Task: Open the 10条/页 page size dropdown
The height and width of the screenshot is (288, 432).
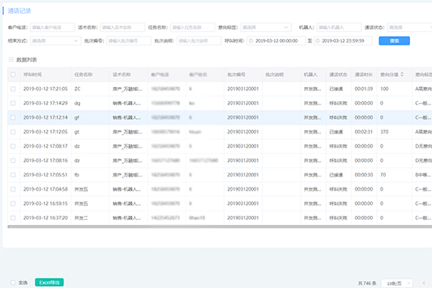Action: coord(397,283)
